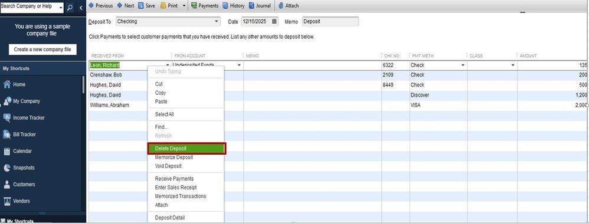589x223 pixels.
Task: Go to the Next deposit
Action: click(x=126, y=6)
